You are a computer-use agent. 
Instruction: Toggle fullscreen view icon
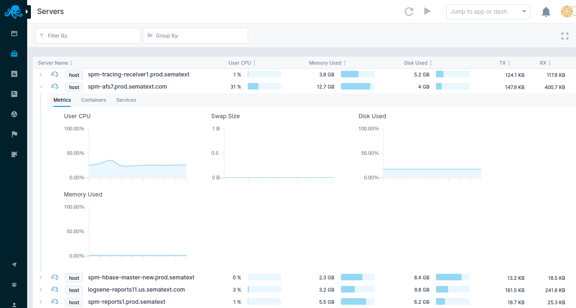[x=565, y=36]
